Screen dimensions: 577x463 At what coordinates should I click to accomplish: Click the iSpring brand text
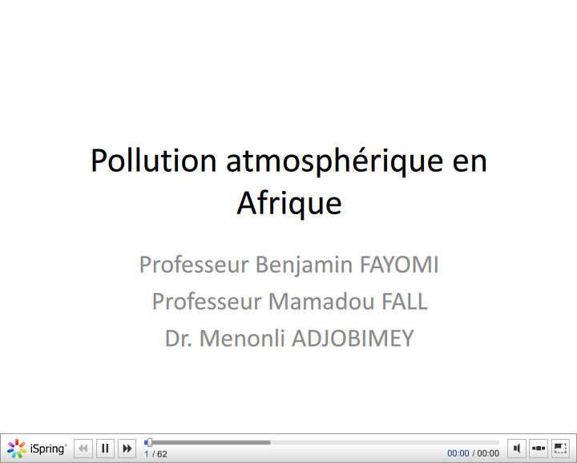tap(48, 449)
